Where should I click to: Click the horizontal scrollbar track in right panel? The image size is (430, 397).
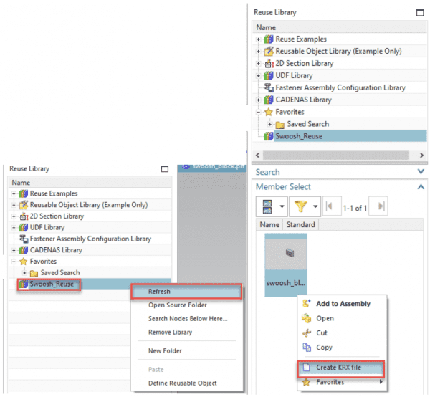pyautogui.click(x=336, y=156)
